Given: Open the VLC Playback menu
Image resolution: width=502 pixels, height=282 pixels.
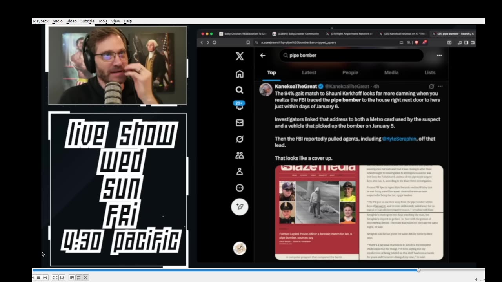Looking at the screenshot, I should 41,21.
